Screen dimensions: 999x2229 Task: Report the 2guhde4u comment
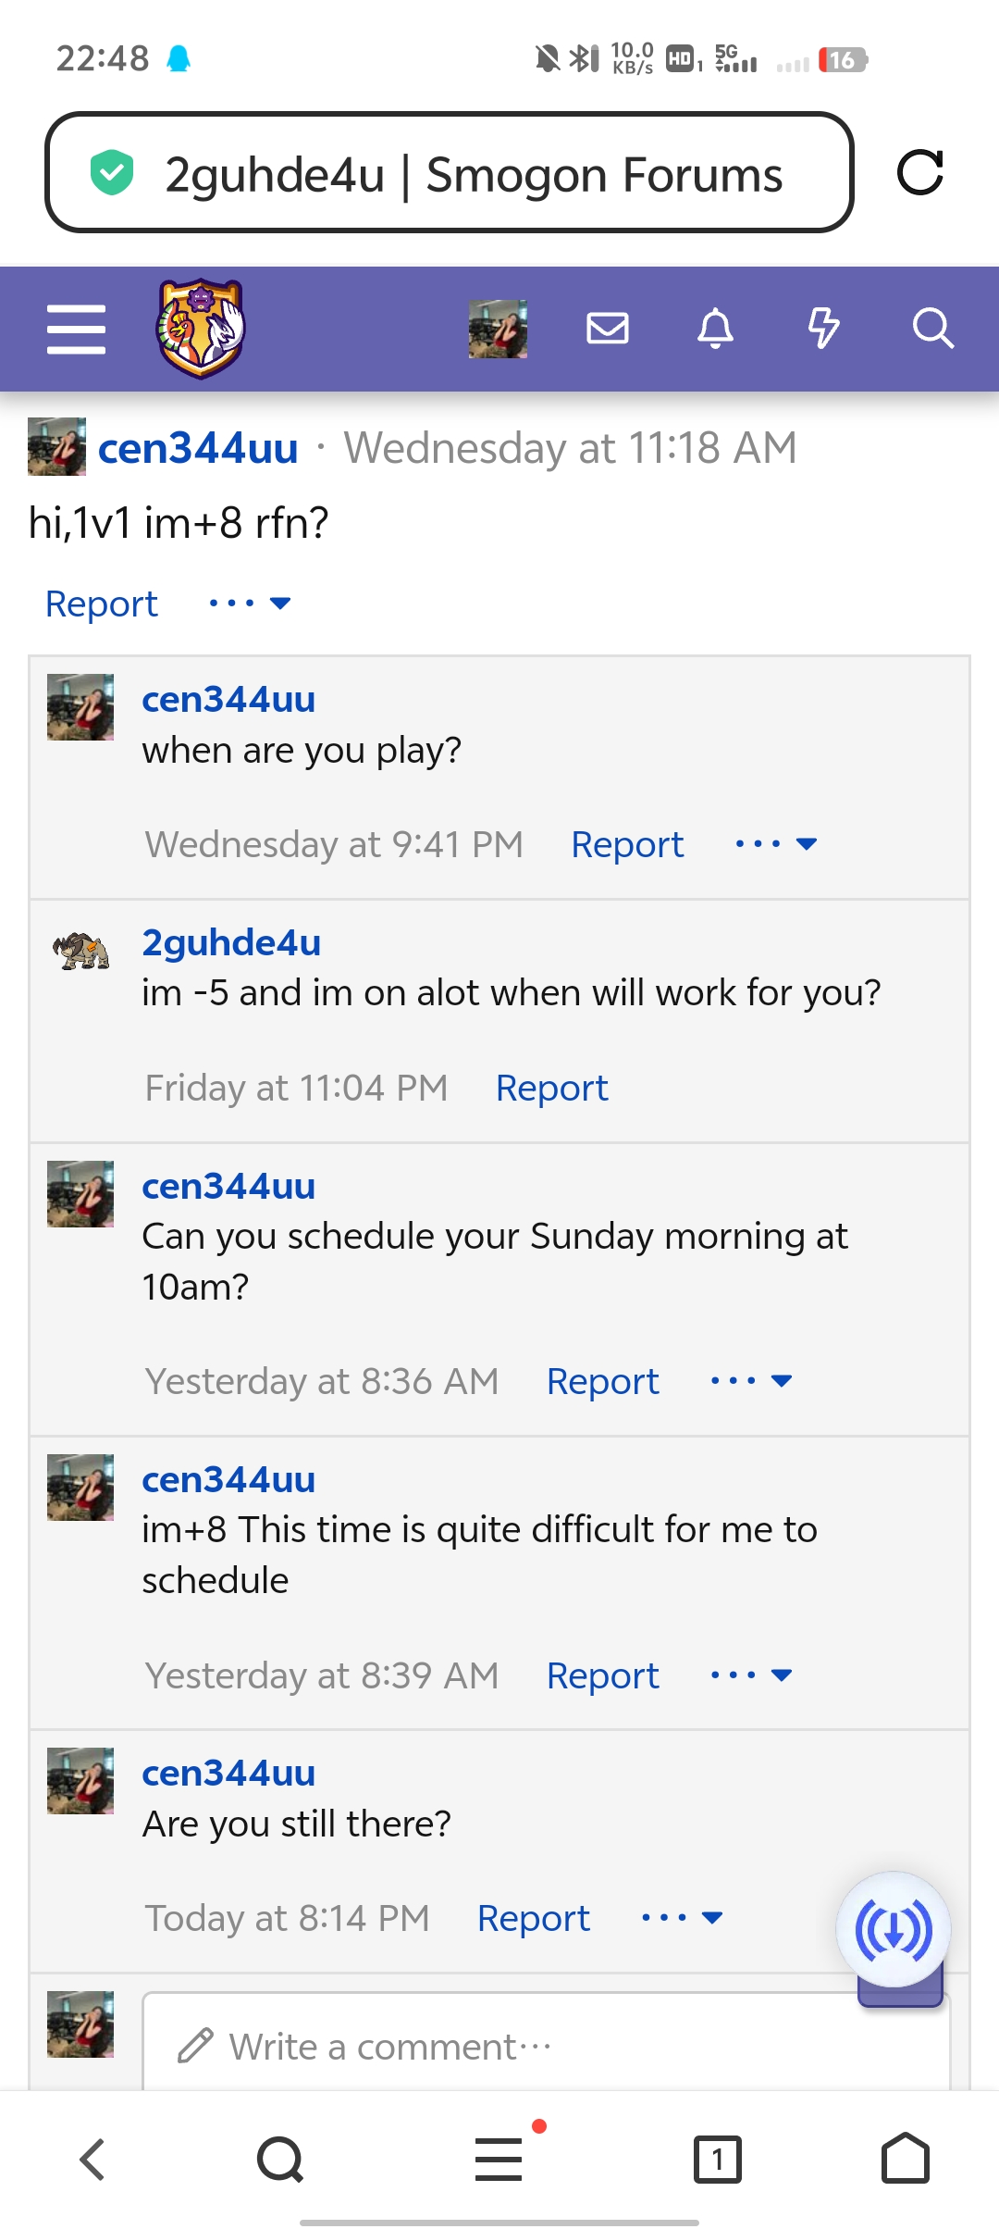552,1088
